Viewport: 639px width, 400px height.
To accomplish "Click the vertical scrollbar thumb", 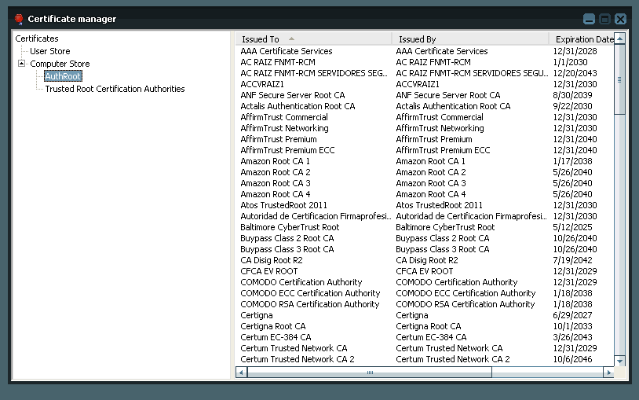I will coord(619,79).
